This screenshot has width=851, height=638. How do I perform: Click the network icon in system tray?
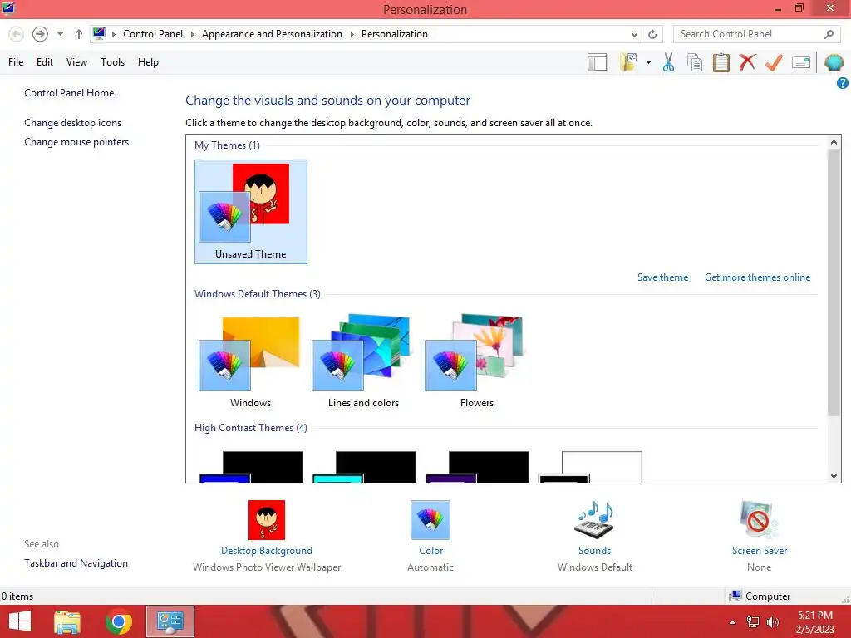point(753,622)
